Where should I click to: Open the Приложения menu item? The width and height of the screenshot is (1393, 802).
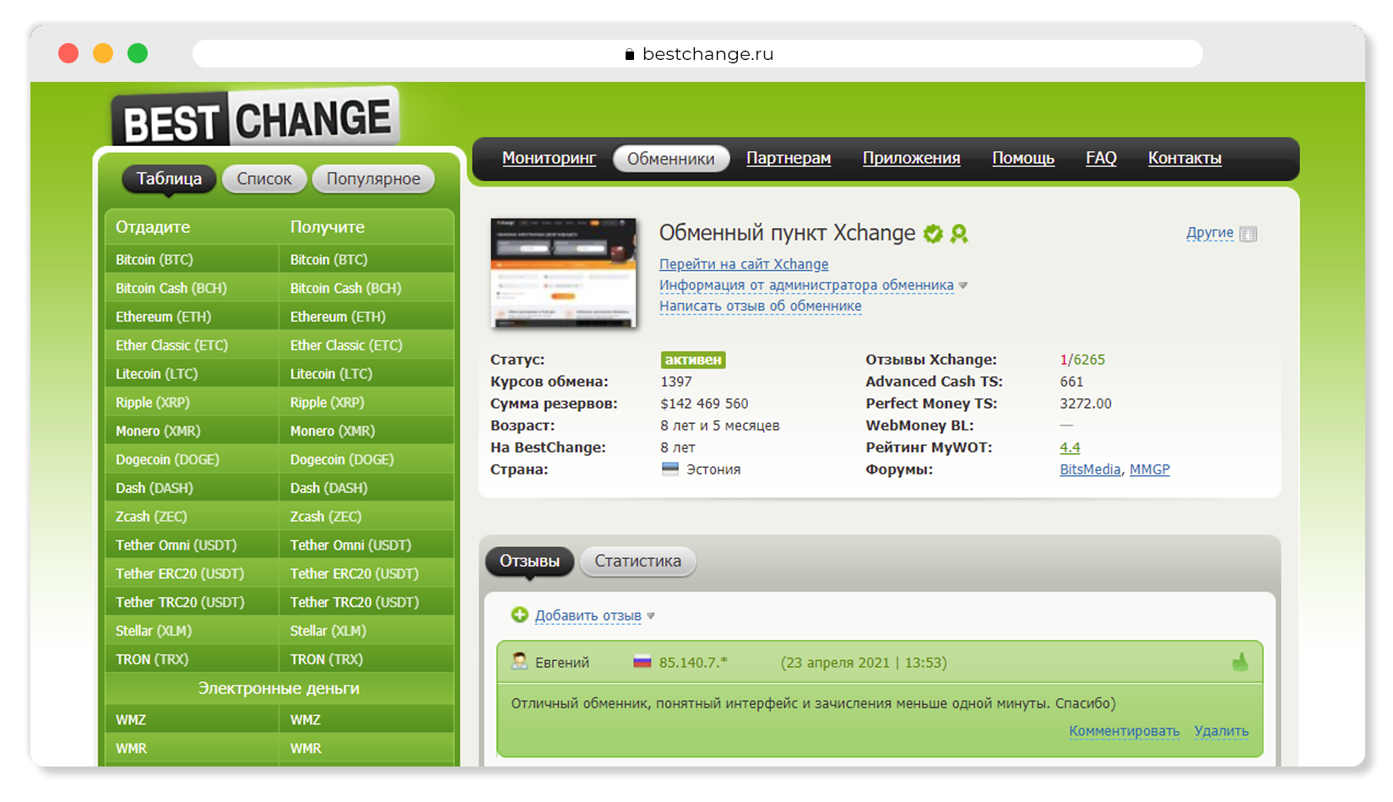tap(912, 158)
